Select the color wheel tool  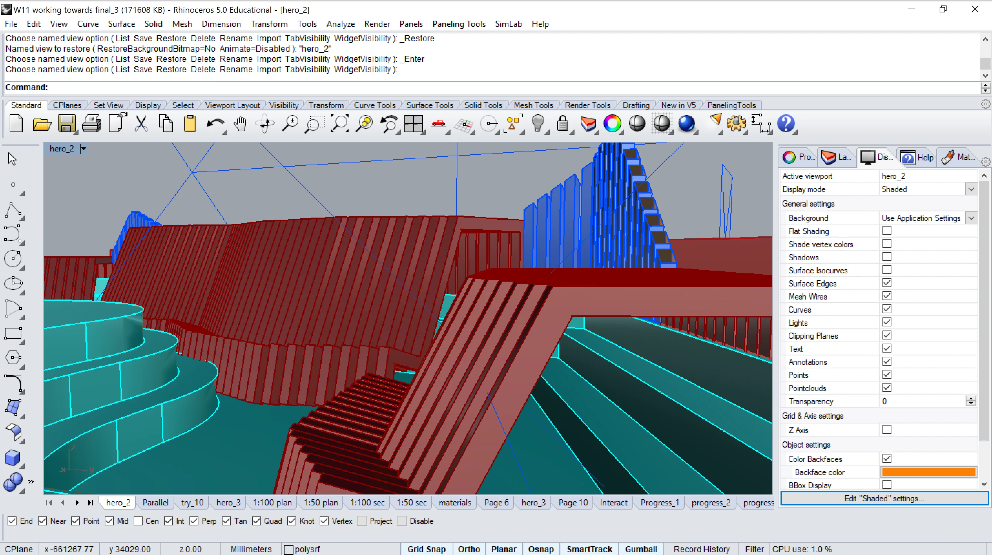[x=613, y=124]
